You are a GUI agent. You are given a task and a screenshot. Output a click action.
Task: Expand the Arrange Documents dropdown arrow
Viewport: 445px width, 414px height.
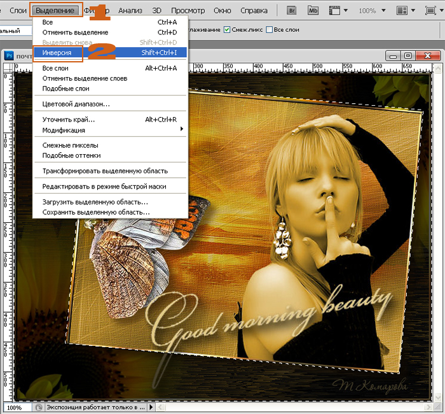click(x=413, y=11)
